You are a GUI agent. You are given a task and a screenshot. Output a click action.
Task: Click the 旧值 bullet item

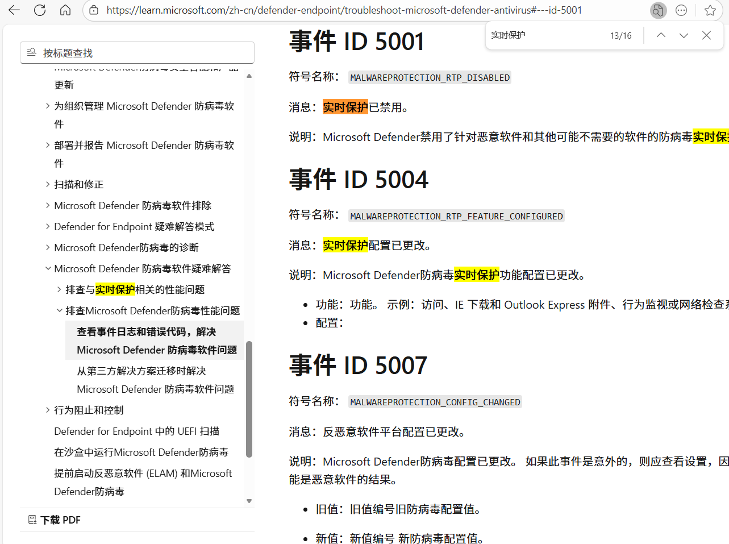coord(401,509)
